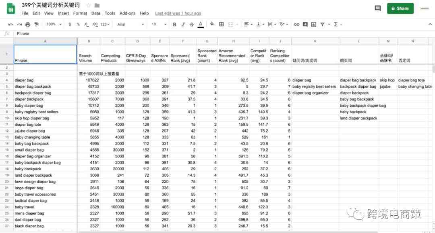
Task: Toggle bold formatting
Action: tap(174, 25)
